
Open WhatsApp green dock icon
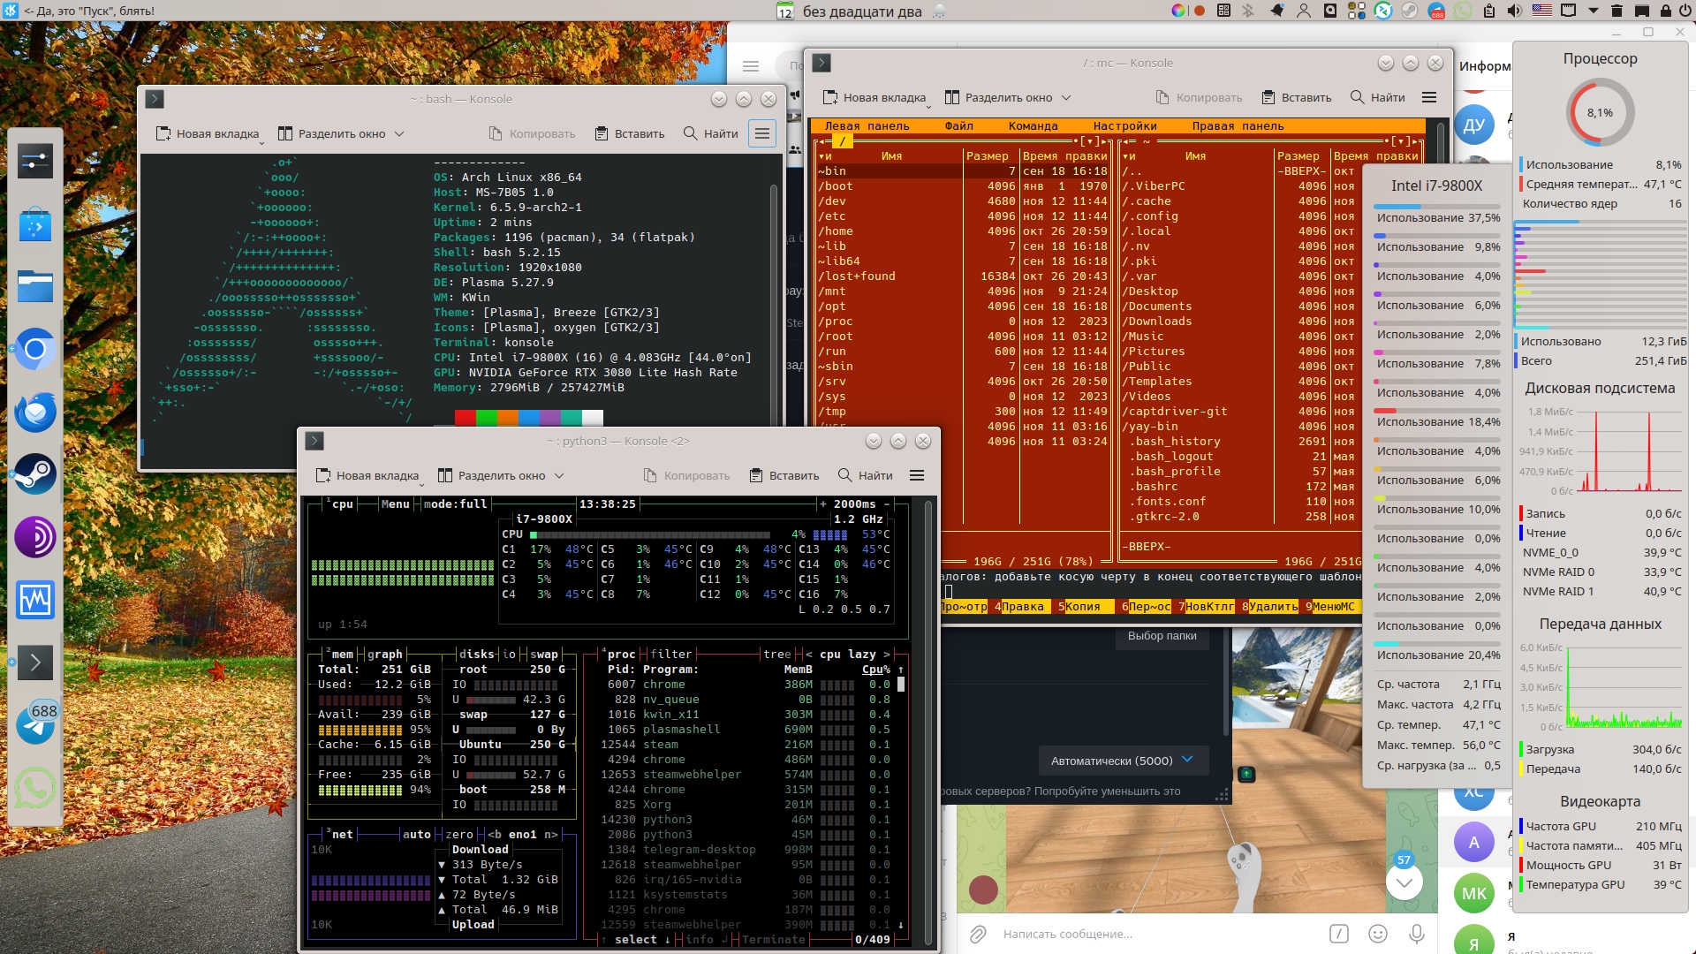[35, 787]
